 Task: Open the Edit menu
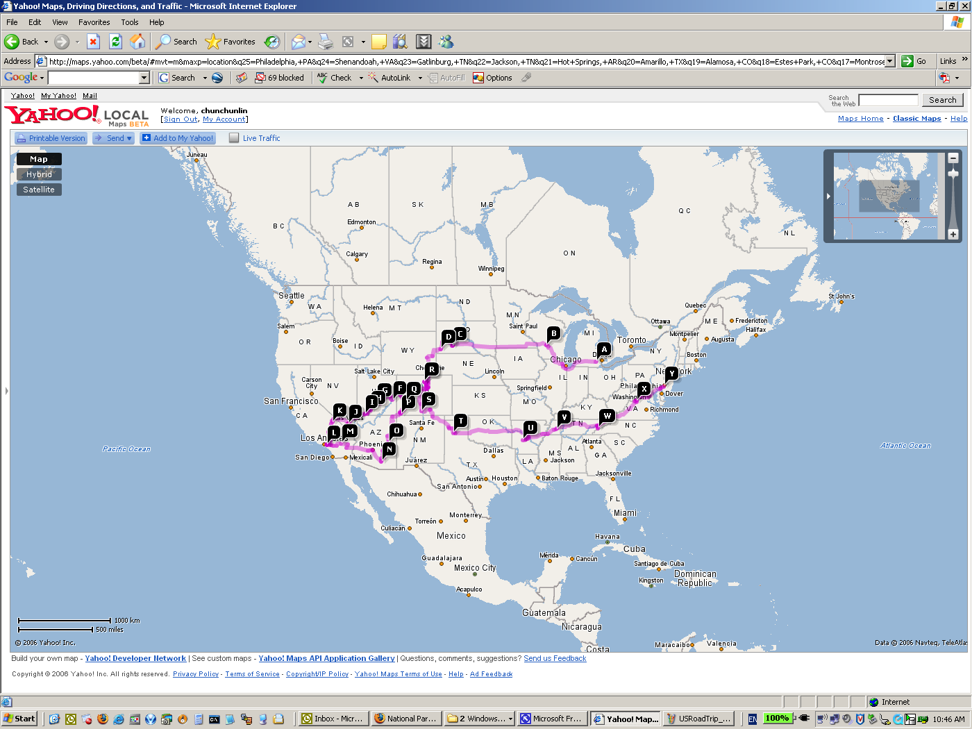point(35,22)
